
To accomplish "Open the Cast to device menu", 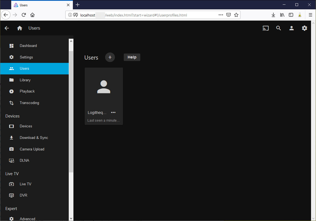I will (265, 28).
